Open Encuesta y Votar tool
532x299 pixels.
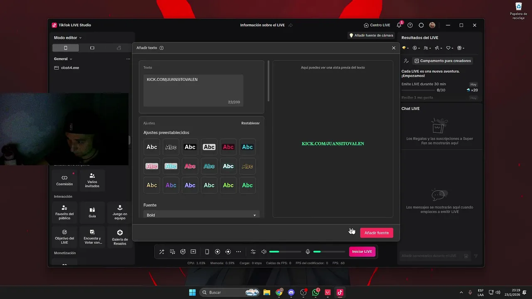[x=92, y=237]
